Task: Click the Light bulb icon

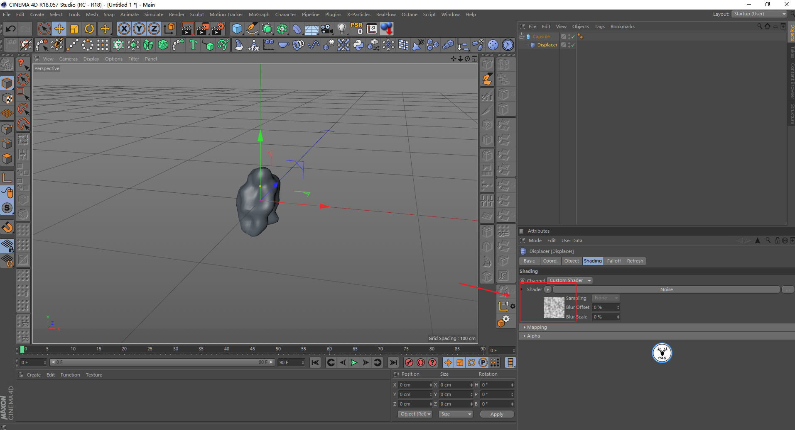Action: tap(341, 29)
